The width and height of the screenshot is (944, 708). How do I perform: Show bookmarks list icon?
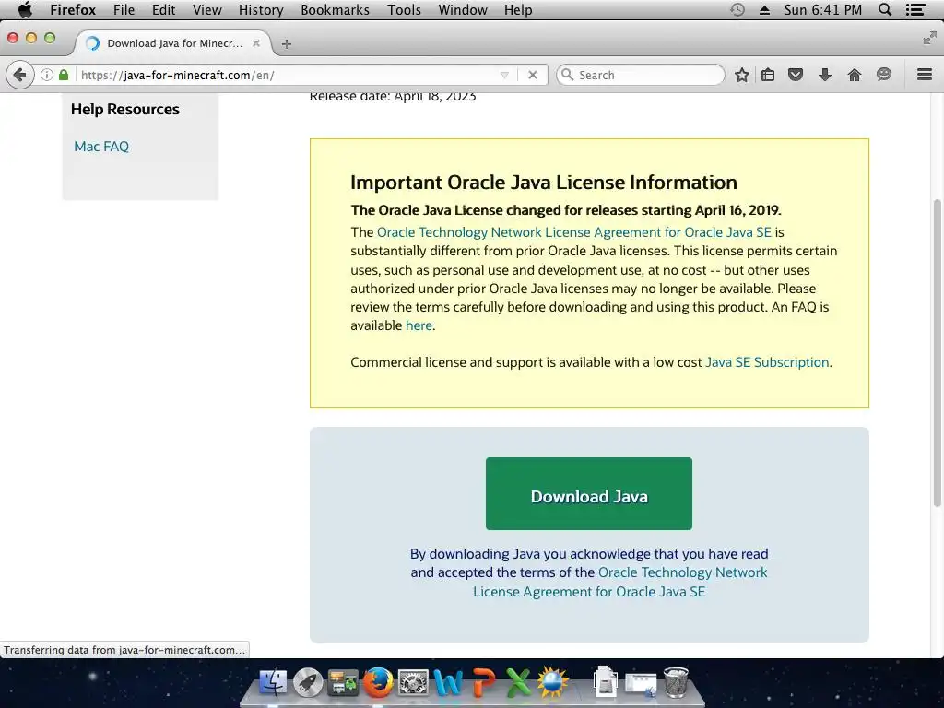click(x=768, y=75)
